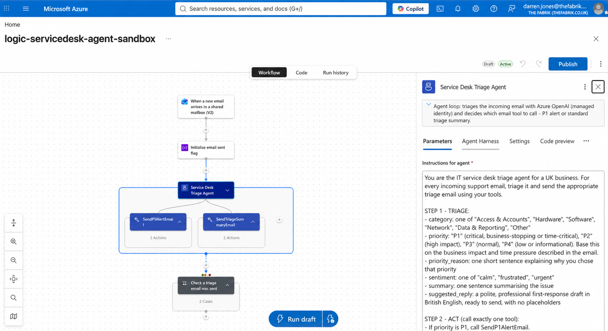Select the Agent Harness tab
This screenshot has height=331, width=608.
480,141
